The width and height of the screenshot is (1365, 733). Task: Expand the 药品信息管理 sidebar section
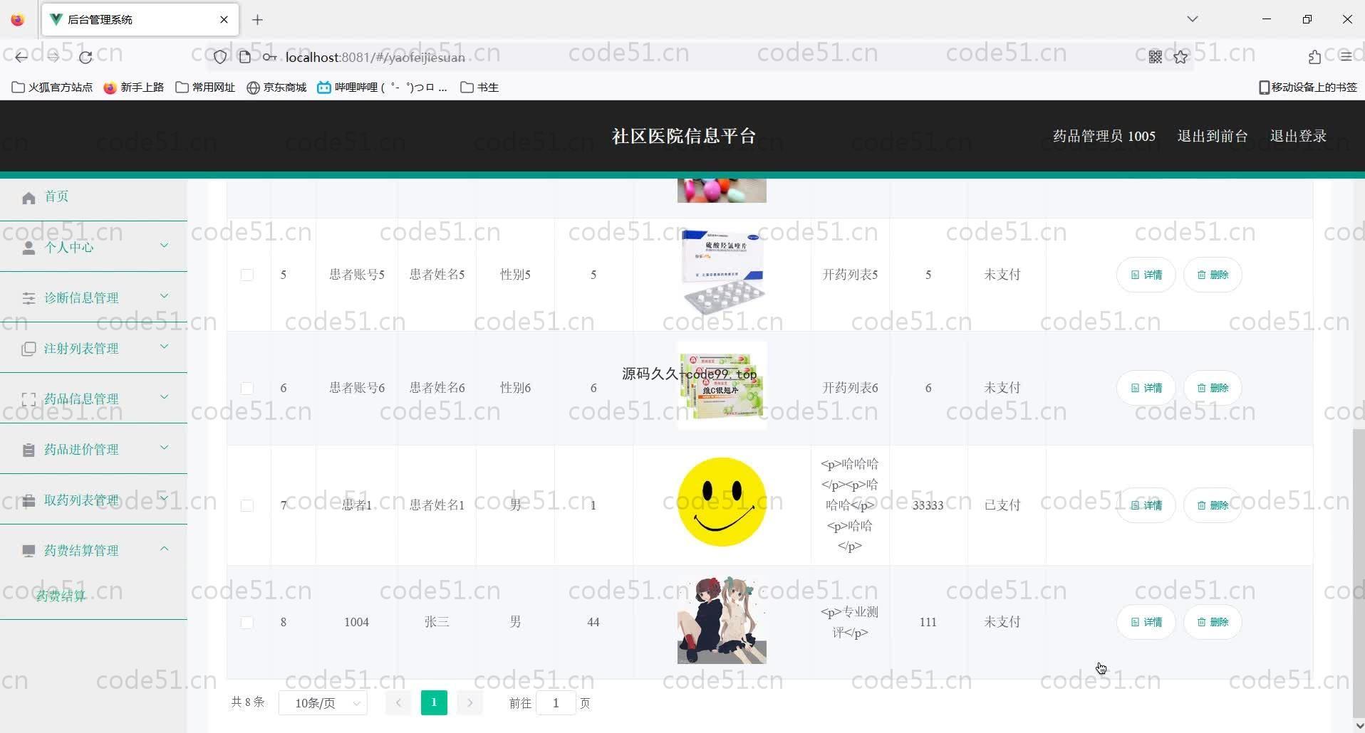click(x=93, y=399)
